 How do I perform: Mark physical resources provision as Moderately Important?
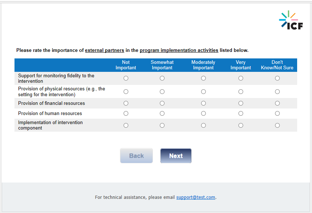[203, 92]
